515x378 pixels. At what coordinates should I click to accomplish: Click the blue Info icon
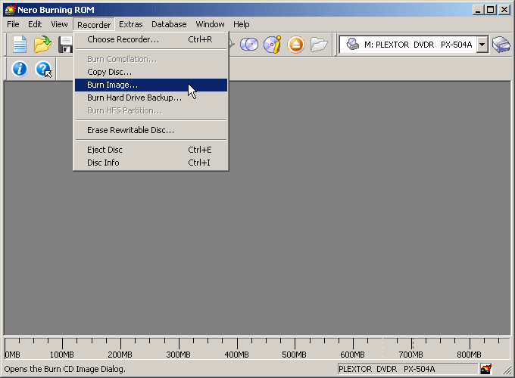[x=20, y=70]
